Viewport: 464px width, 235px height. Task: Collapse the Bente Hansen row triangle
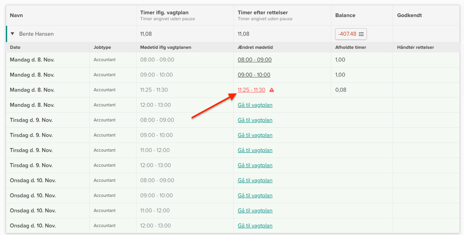point(12,34)
